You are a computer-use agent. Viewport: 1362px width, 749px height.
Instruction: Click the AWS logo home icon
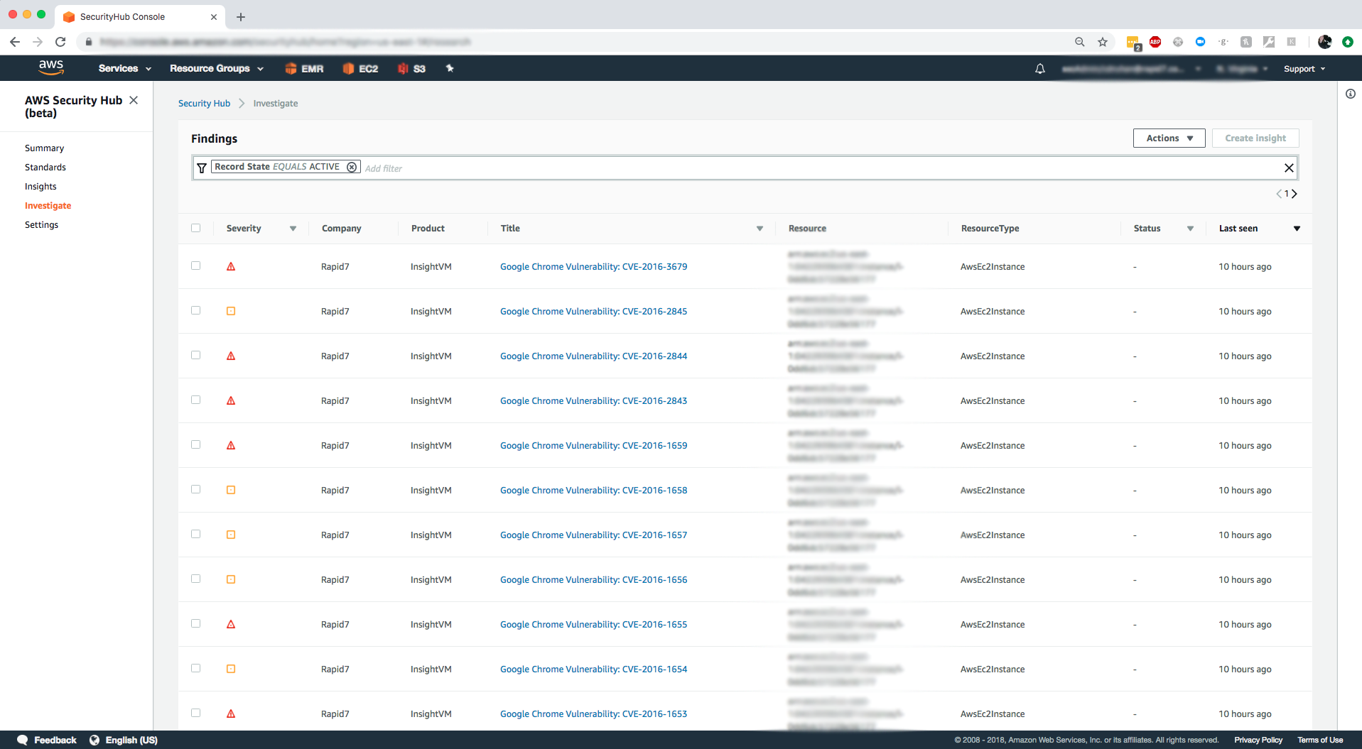(x=51, y=68)
